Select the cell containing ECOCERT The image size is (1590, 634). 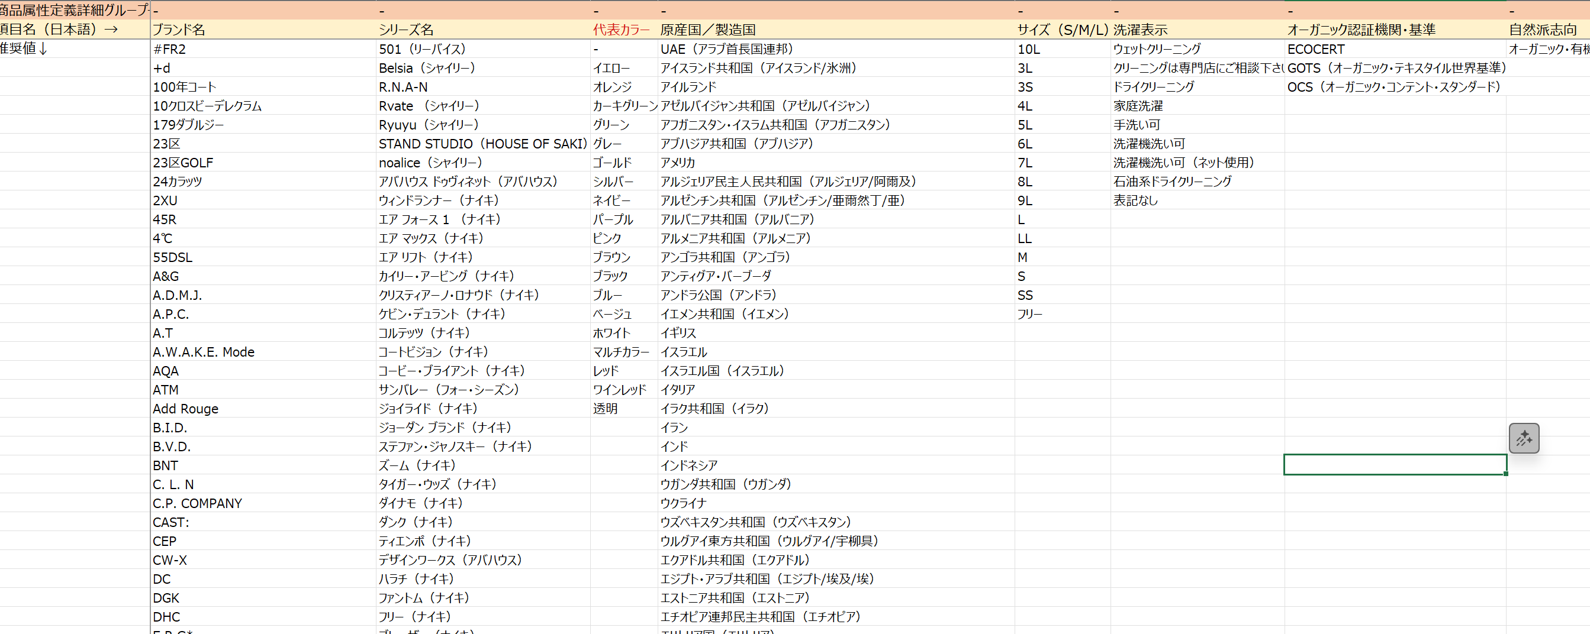(x=1395, y=48)
